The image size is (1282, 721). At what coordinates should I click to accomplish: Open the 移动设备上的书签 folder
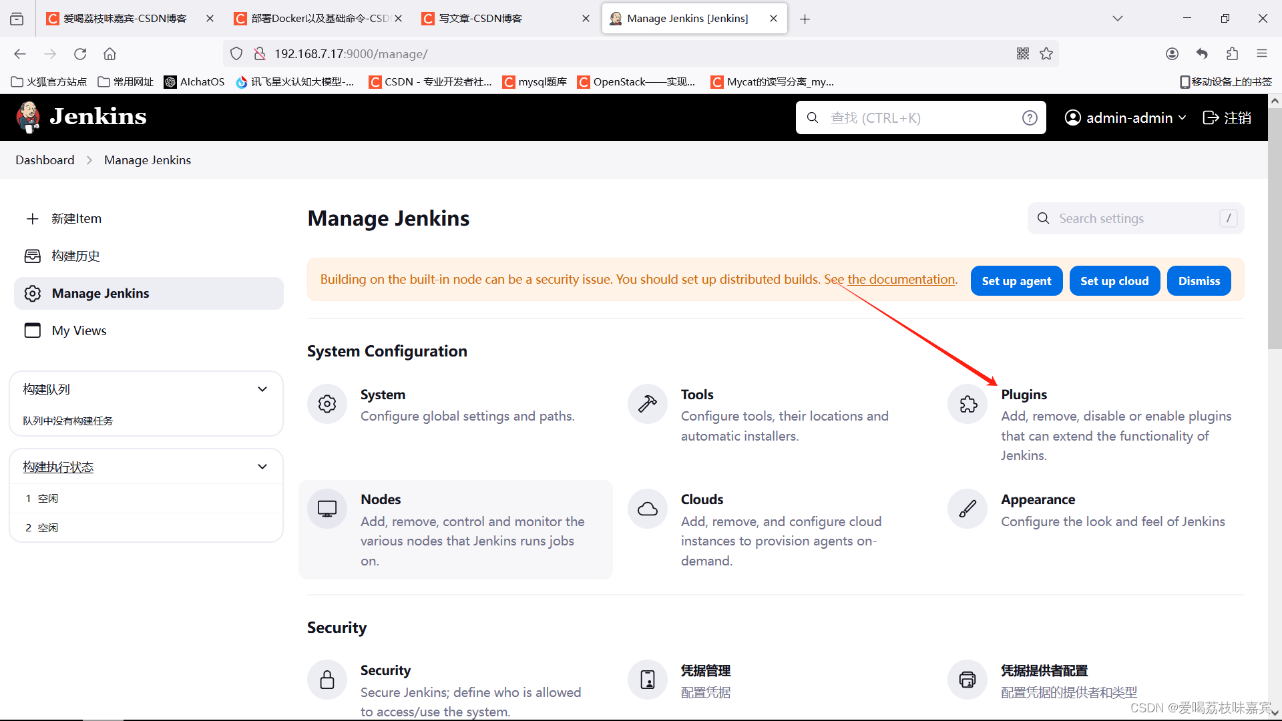point(1226,82)
